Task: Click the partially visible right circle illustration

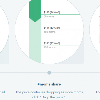Action: click(95, 30)
